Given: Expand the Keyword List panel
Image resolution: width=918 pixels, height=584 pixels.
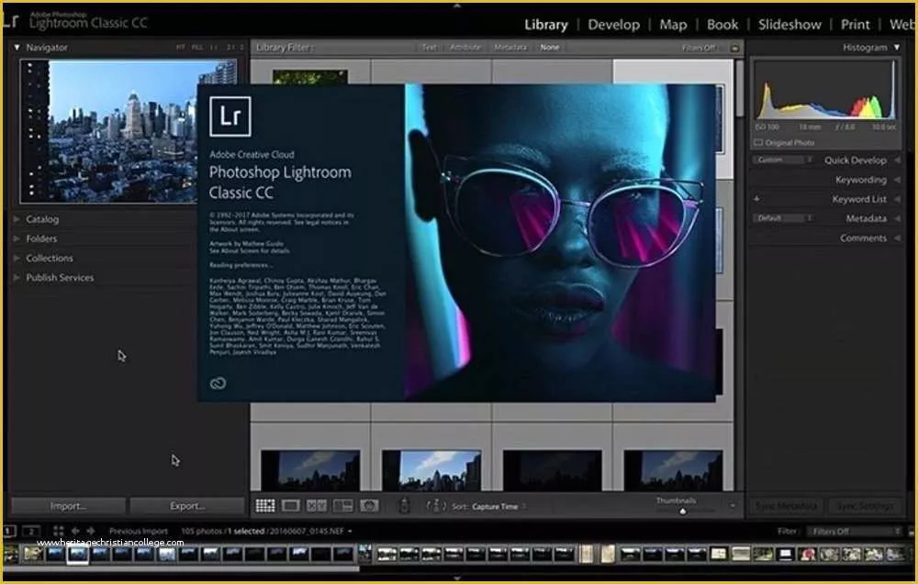Looking at the screenshot, I should pos(897,199).
